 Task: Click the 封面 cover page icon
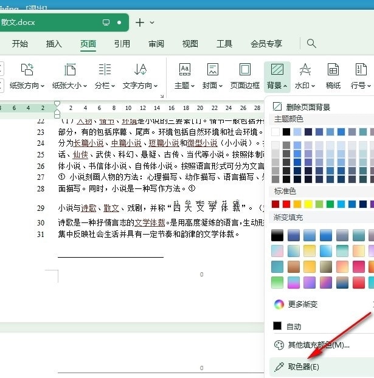coord(213,70)
